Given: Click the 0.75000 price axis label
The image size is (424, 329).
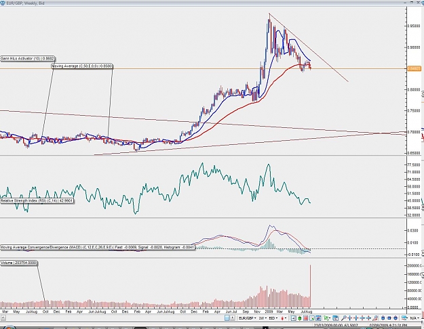Looking at the screenshot, I should [414, 110].
